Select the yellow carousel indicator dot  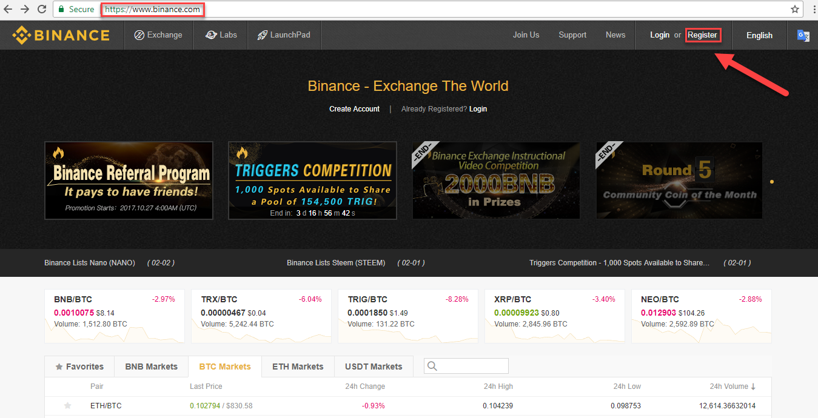(x=771, y=181)
